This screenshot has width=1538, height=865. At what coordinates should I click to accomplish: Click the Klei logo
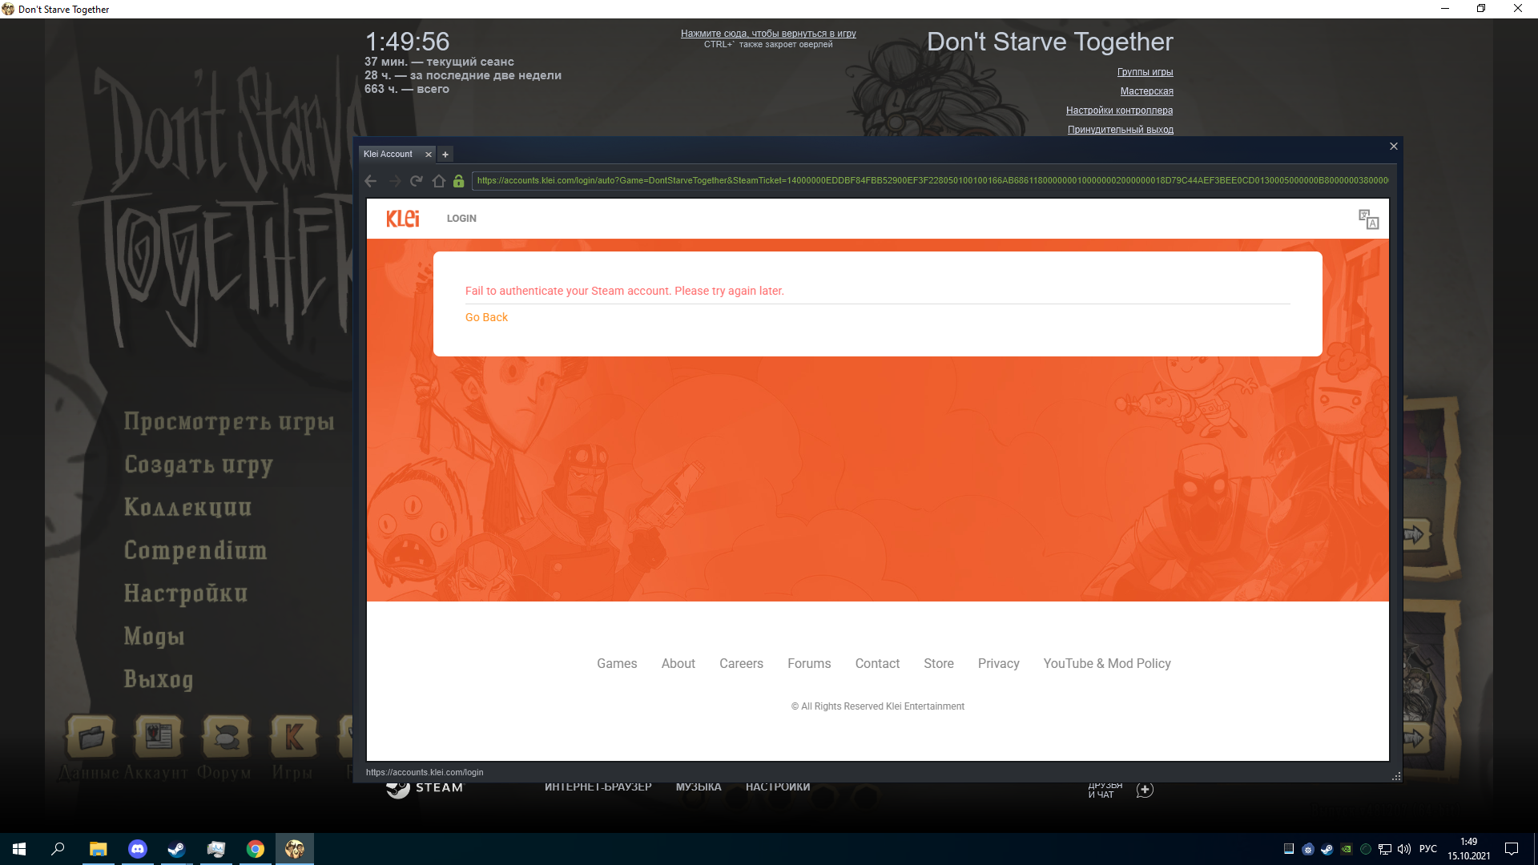(402, 219)
